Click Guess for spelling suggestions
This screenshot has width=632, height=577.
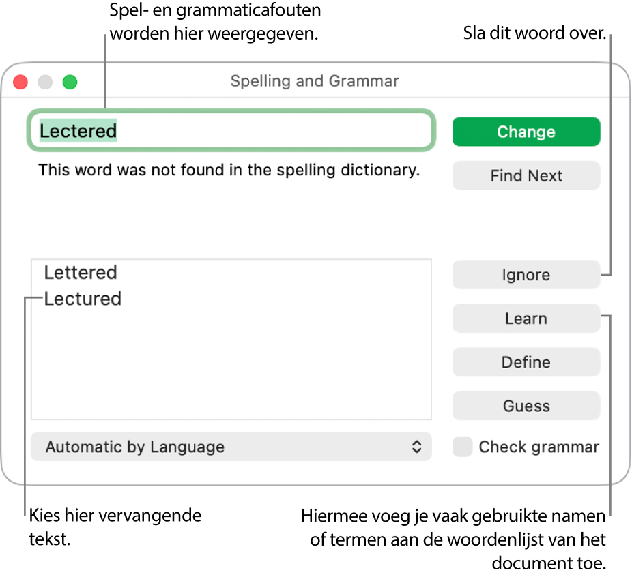(526, 406)
